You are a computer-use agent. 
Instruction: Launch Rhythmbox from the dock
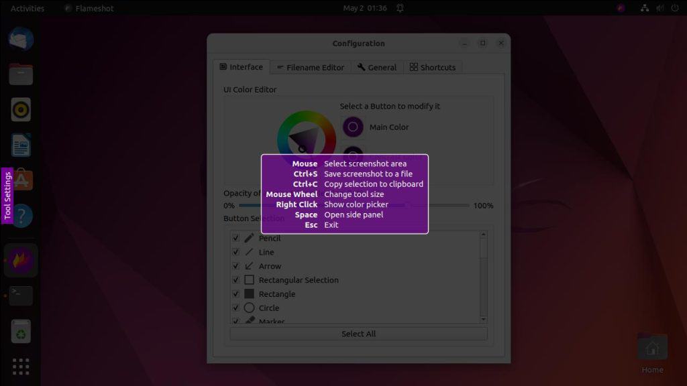pyautogui.click(x=21, y=109)
